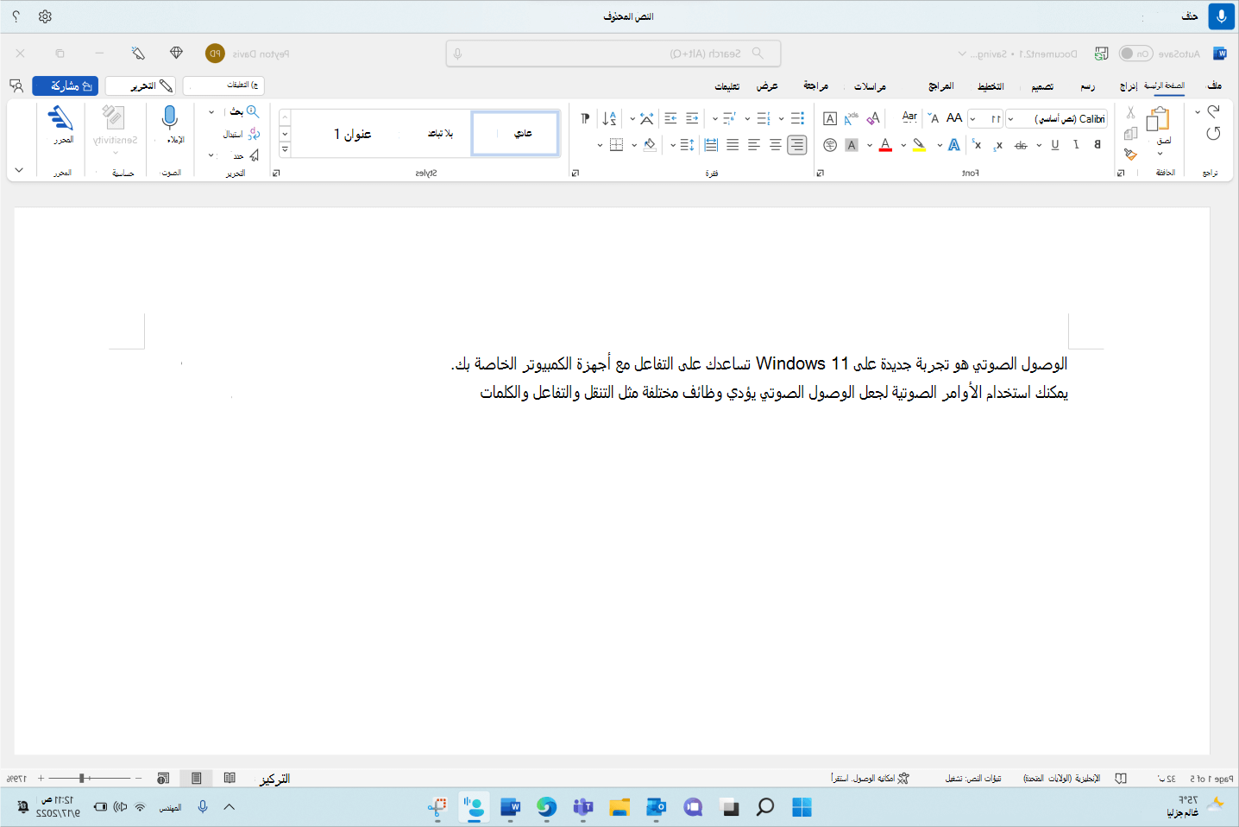This screenshot has width=1239, height=827.
Task: Select the بلا تباعد (No Spacing) style
Action: [441, 133]
